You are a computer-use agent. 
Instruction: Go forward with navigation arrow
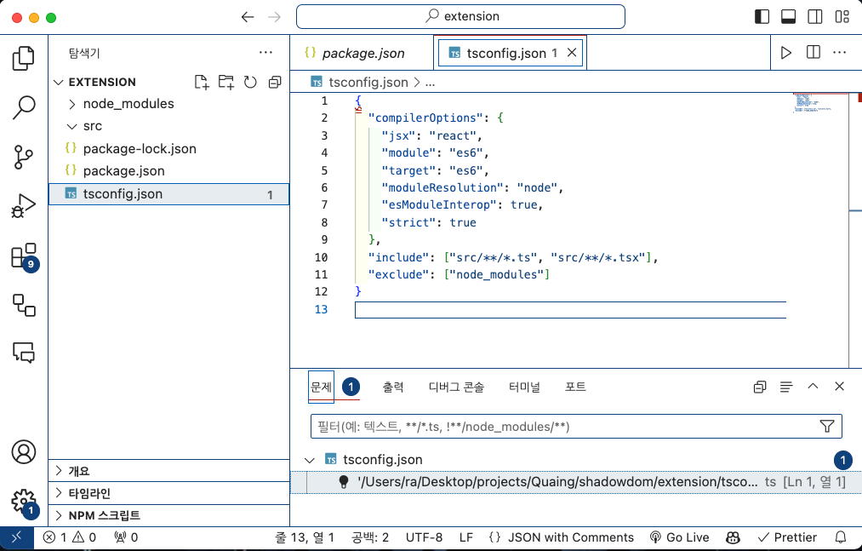click(274, 17)
